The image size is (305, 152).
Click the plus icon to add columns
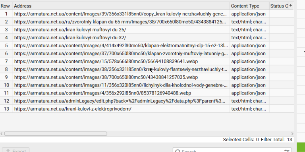pos(291,6)
